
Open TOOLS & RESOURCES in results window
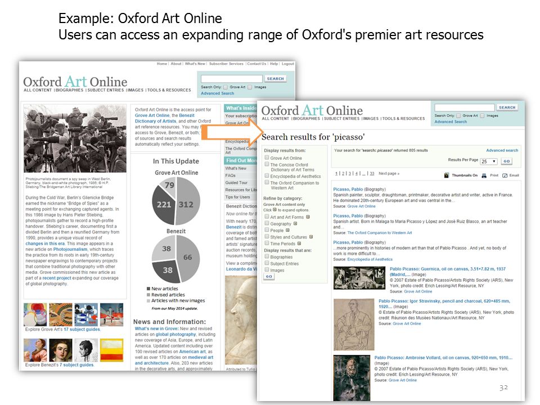pos(403,119)
